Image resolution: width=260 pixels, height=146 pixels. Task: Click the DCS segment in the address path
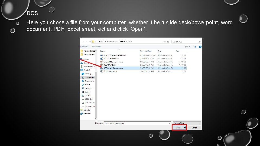(130, 42)
